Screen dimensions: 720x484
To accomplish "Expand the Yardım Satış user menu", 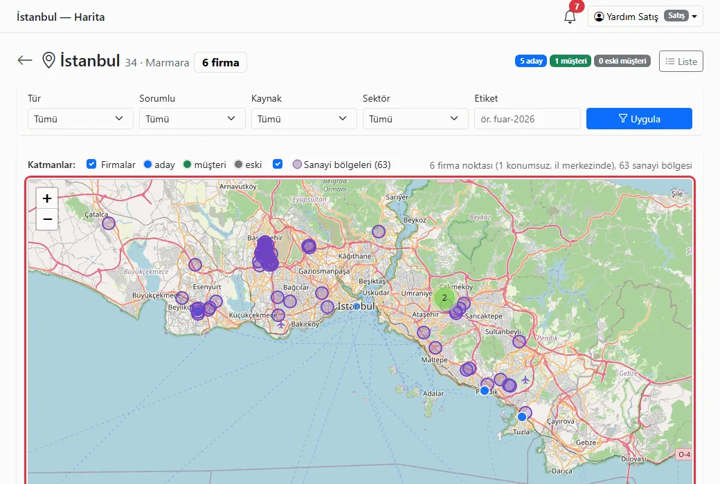I will coord(645,17).
